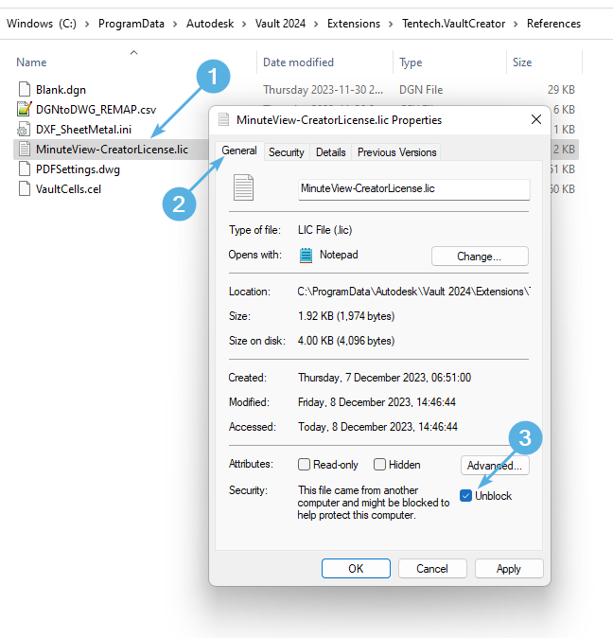Toggle the Unblock security checkbox
This screenshot has height=638, width=613.
tap(465, 496)
